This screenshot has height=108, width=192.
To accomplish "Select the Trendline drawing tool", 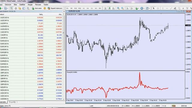I will (171, 8).
